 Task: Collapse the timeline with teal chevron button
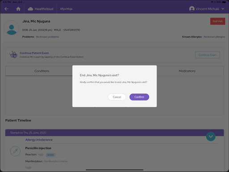point(211,137)
